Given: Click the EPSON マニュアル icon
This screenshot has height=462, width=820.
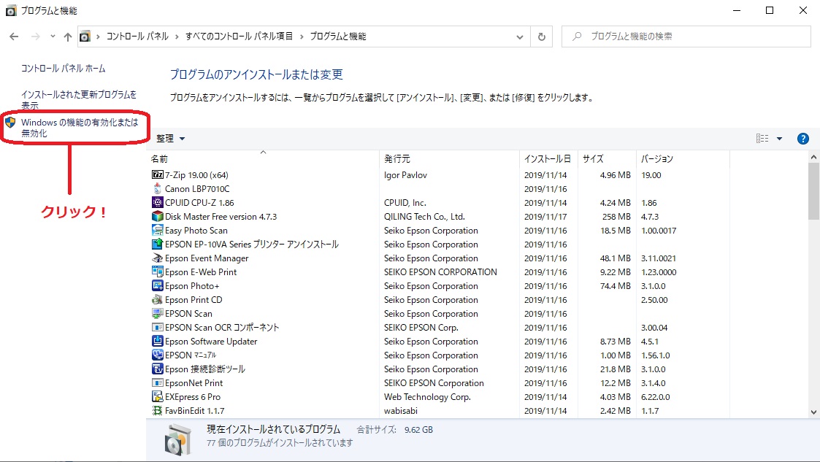Looking at the screenshot, I should (158, 355).
